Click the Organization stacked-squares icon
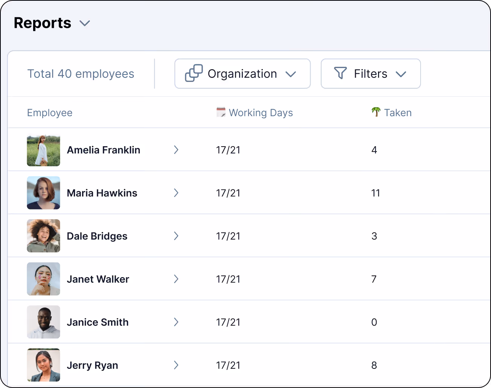 coord(194,73)
